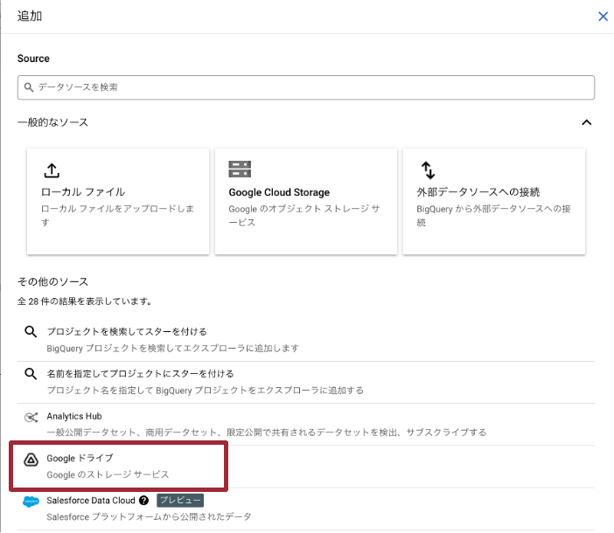Click the Google ドライブ triangle icon
Screen dimensions: 614x533
click(x=30, y=459)
